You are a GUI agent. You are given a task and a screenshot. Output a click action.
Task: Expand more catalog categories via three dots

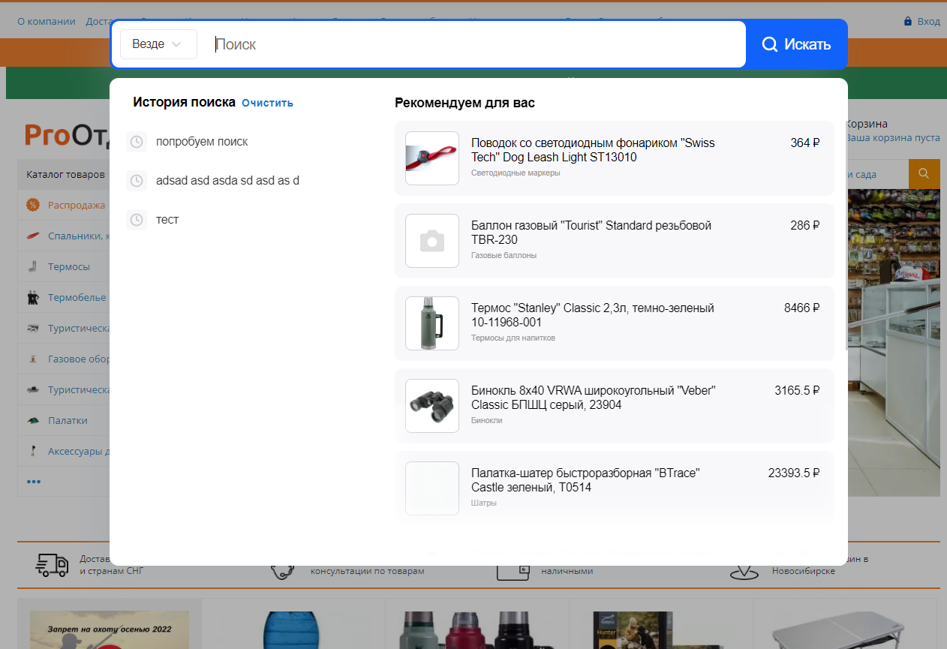[34, 482]
